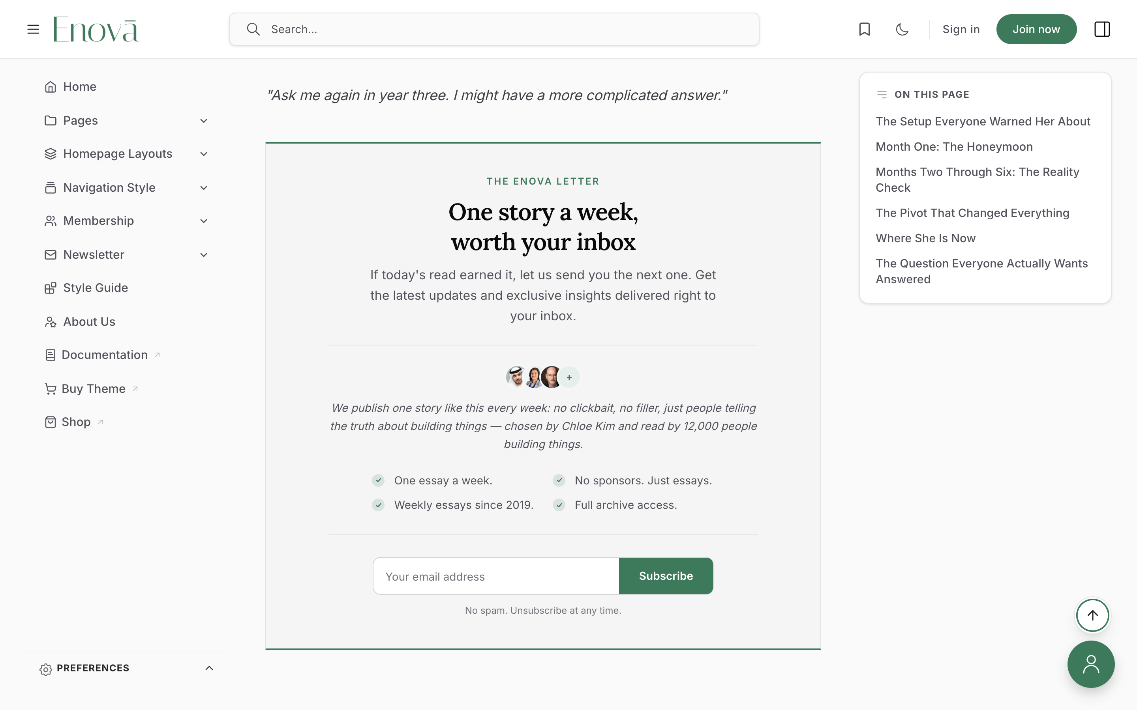The height and width of the screenshot is (710, 1137).
Task: Click the Subscribe button
Action: pos(666,576)
